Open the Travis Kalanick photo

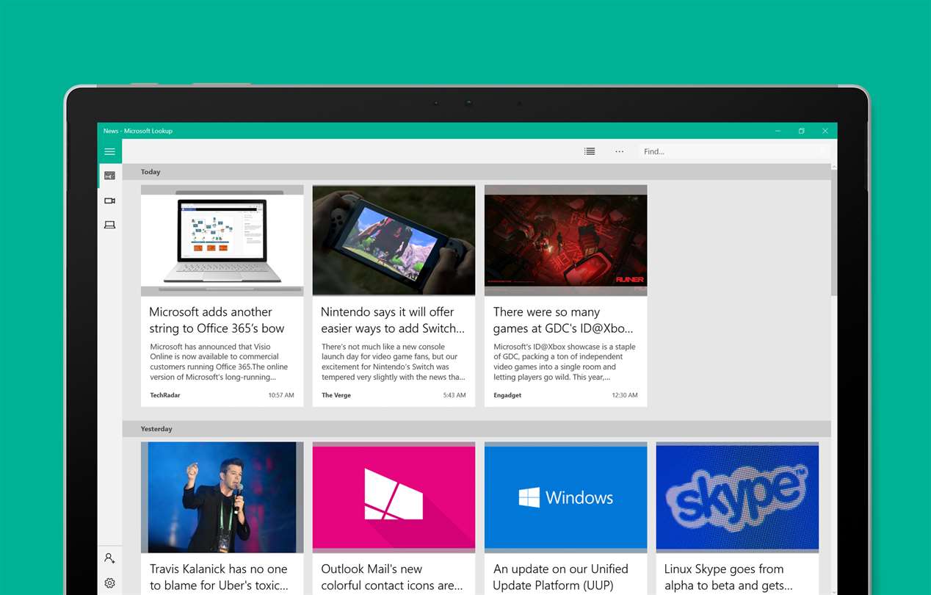pos(222,497)
